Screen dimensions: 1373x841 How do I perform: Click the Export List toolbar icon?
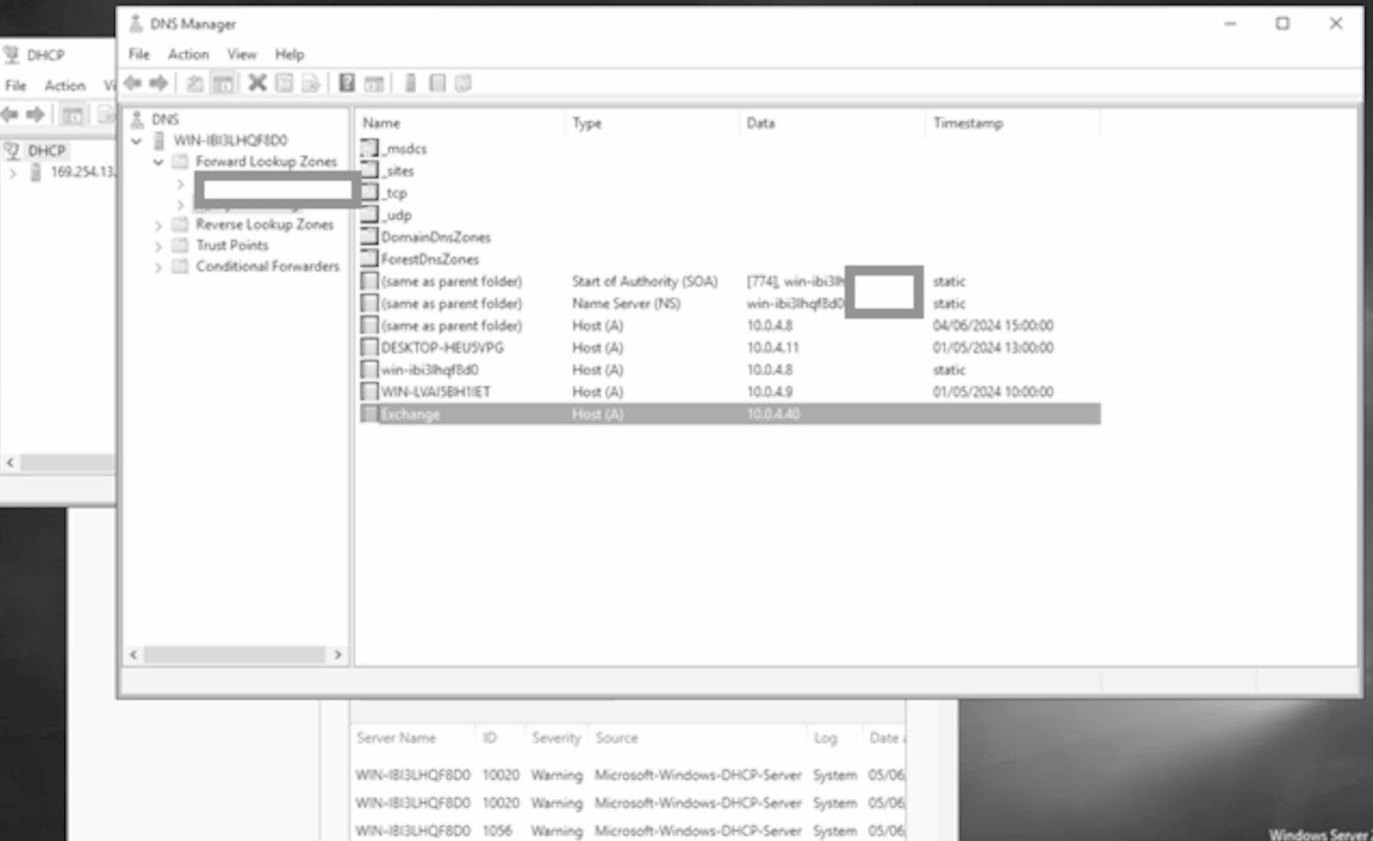point(311,83)
